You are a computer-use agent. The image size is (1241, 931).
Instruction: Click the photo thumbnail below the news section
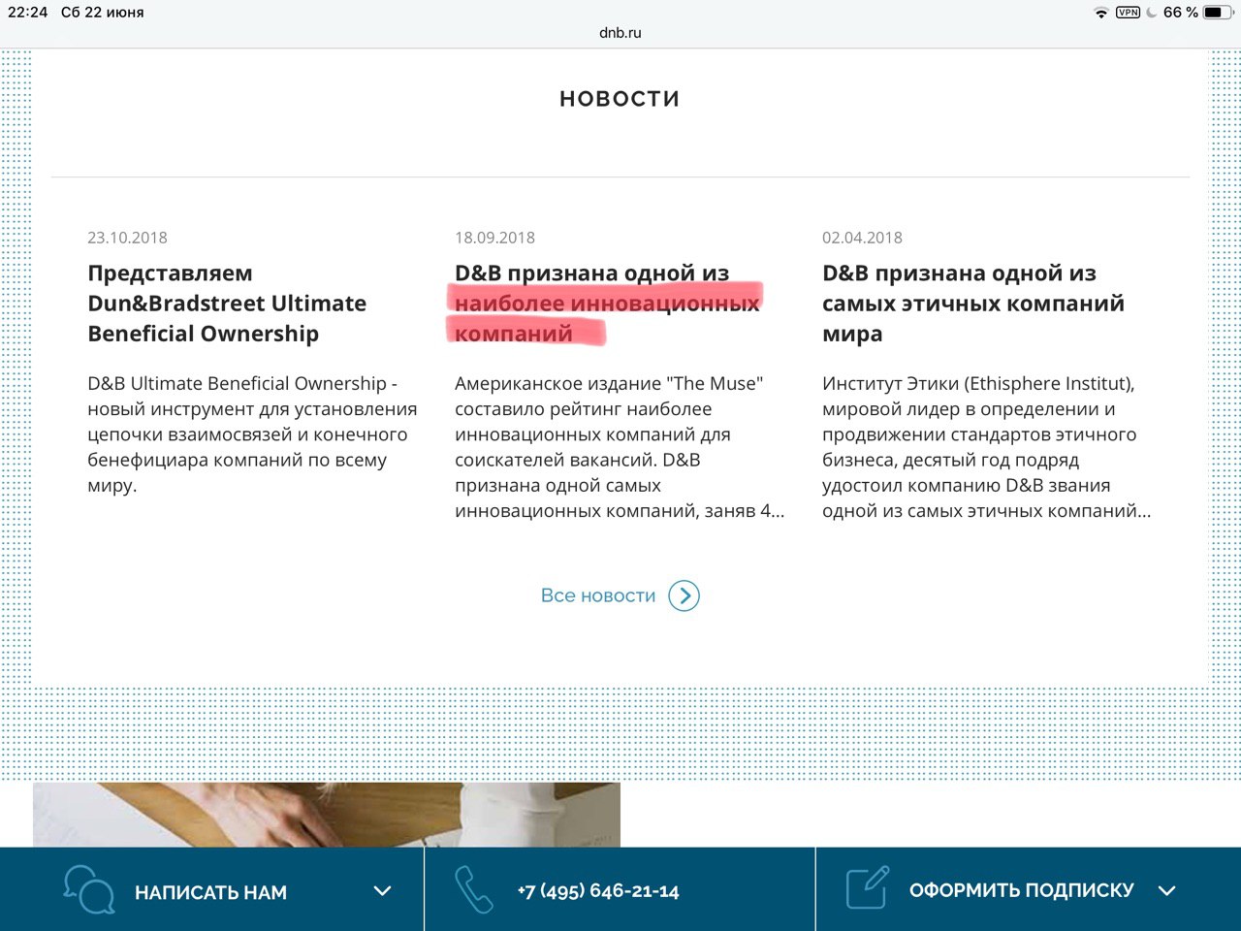tap(327, 815)
